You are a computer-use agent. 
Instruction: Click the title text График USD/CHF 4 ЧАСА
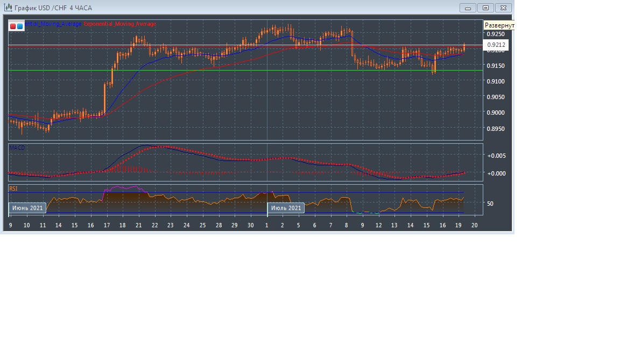click(x=53, y=8)
